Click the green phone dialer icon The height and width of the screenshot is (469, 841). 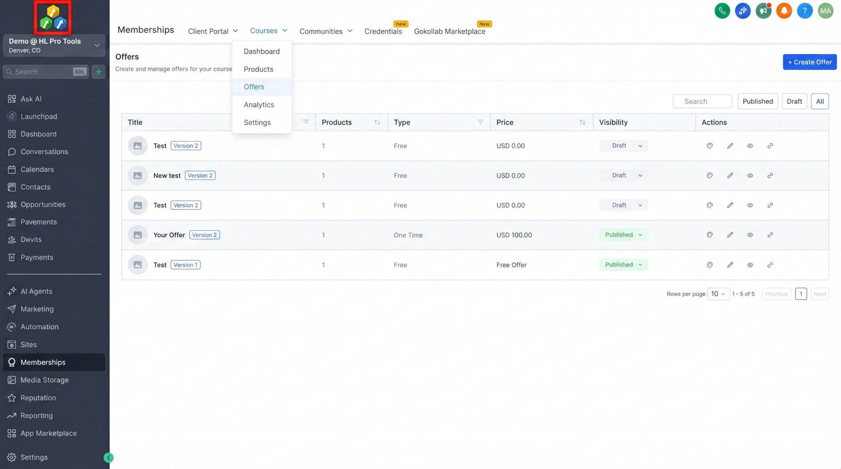[x=722, y=11]
